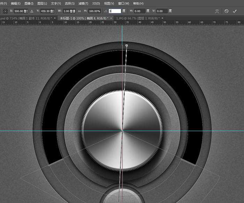Click the transform handle at top of line
The image size is (244, 203).
pyautogui.click(x=127, y=45)
